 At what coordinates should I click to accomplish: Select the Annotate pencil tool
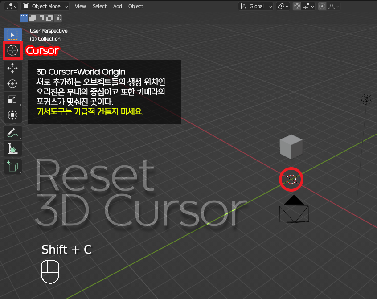[x=13, y=133]
